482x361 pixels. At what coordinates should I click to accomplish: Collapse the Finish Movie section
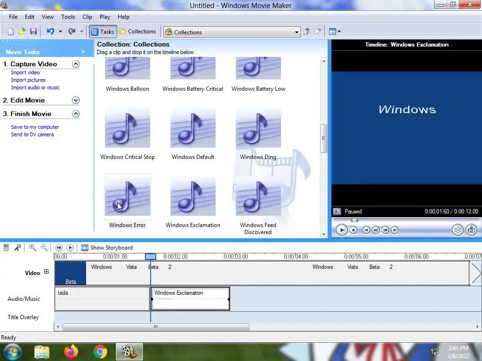[76, 114]
